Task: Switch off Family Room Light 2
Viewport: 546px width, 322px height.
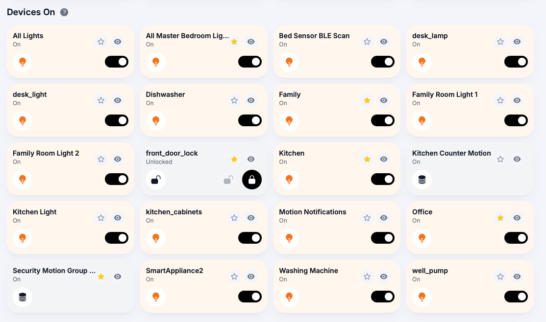Action: [117, 179]
